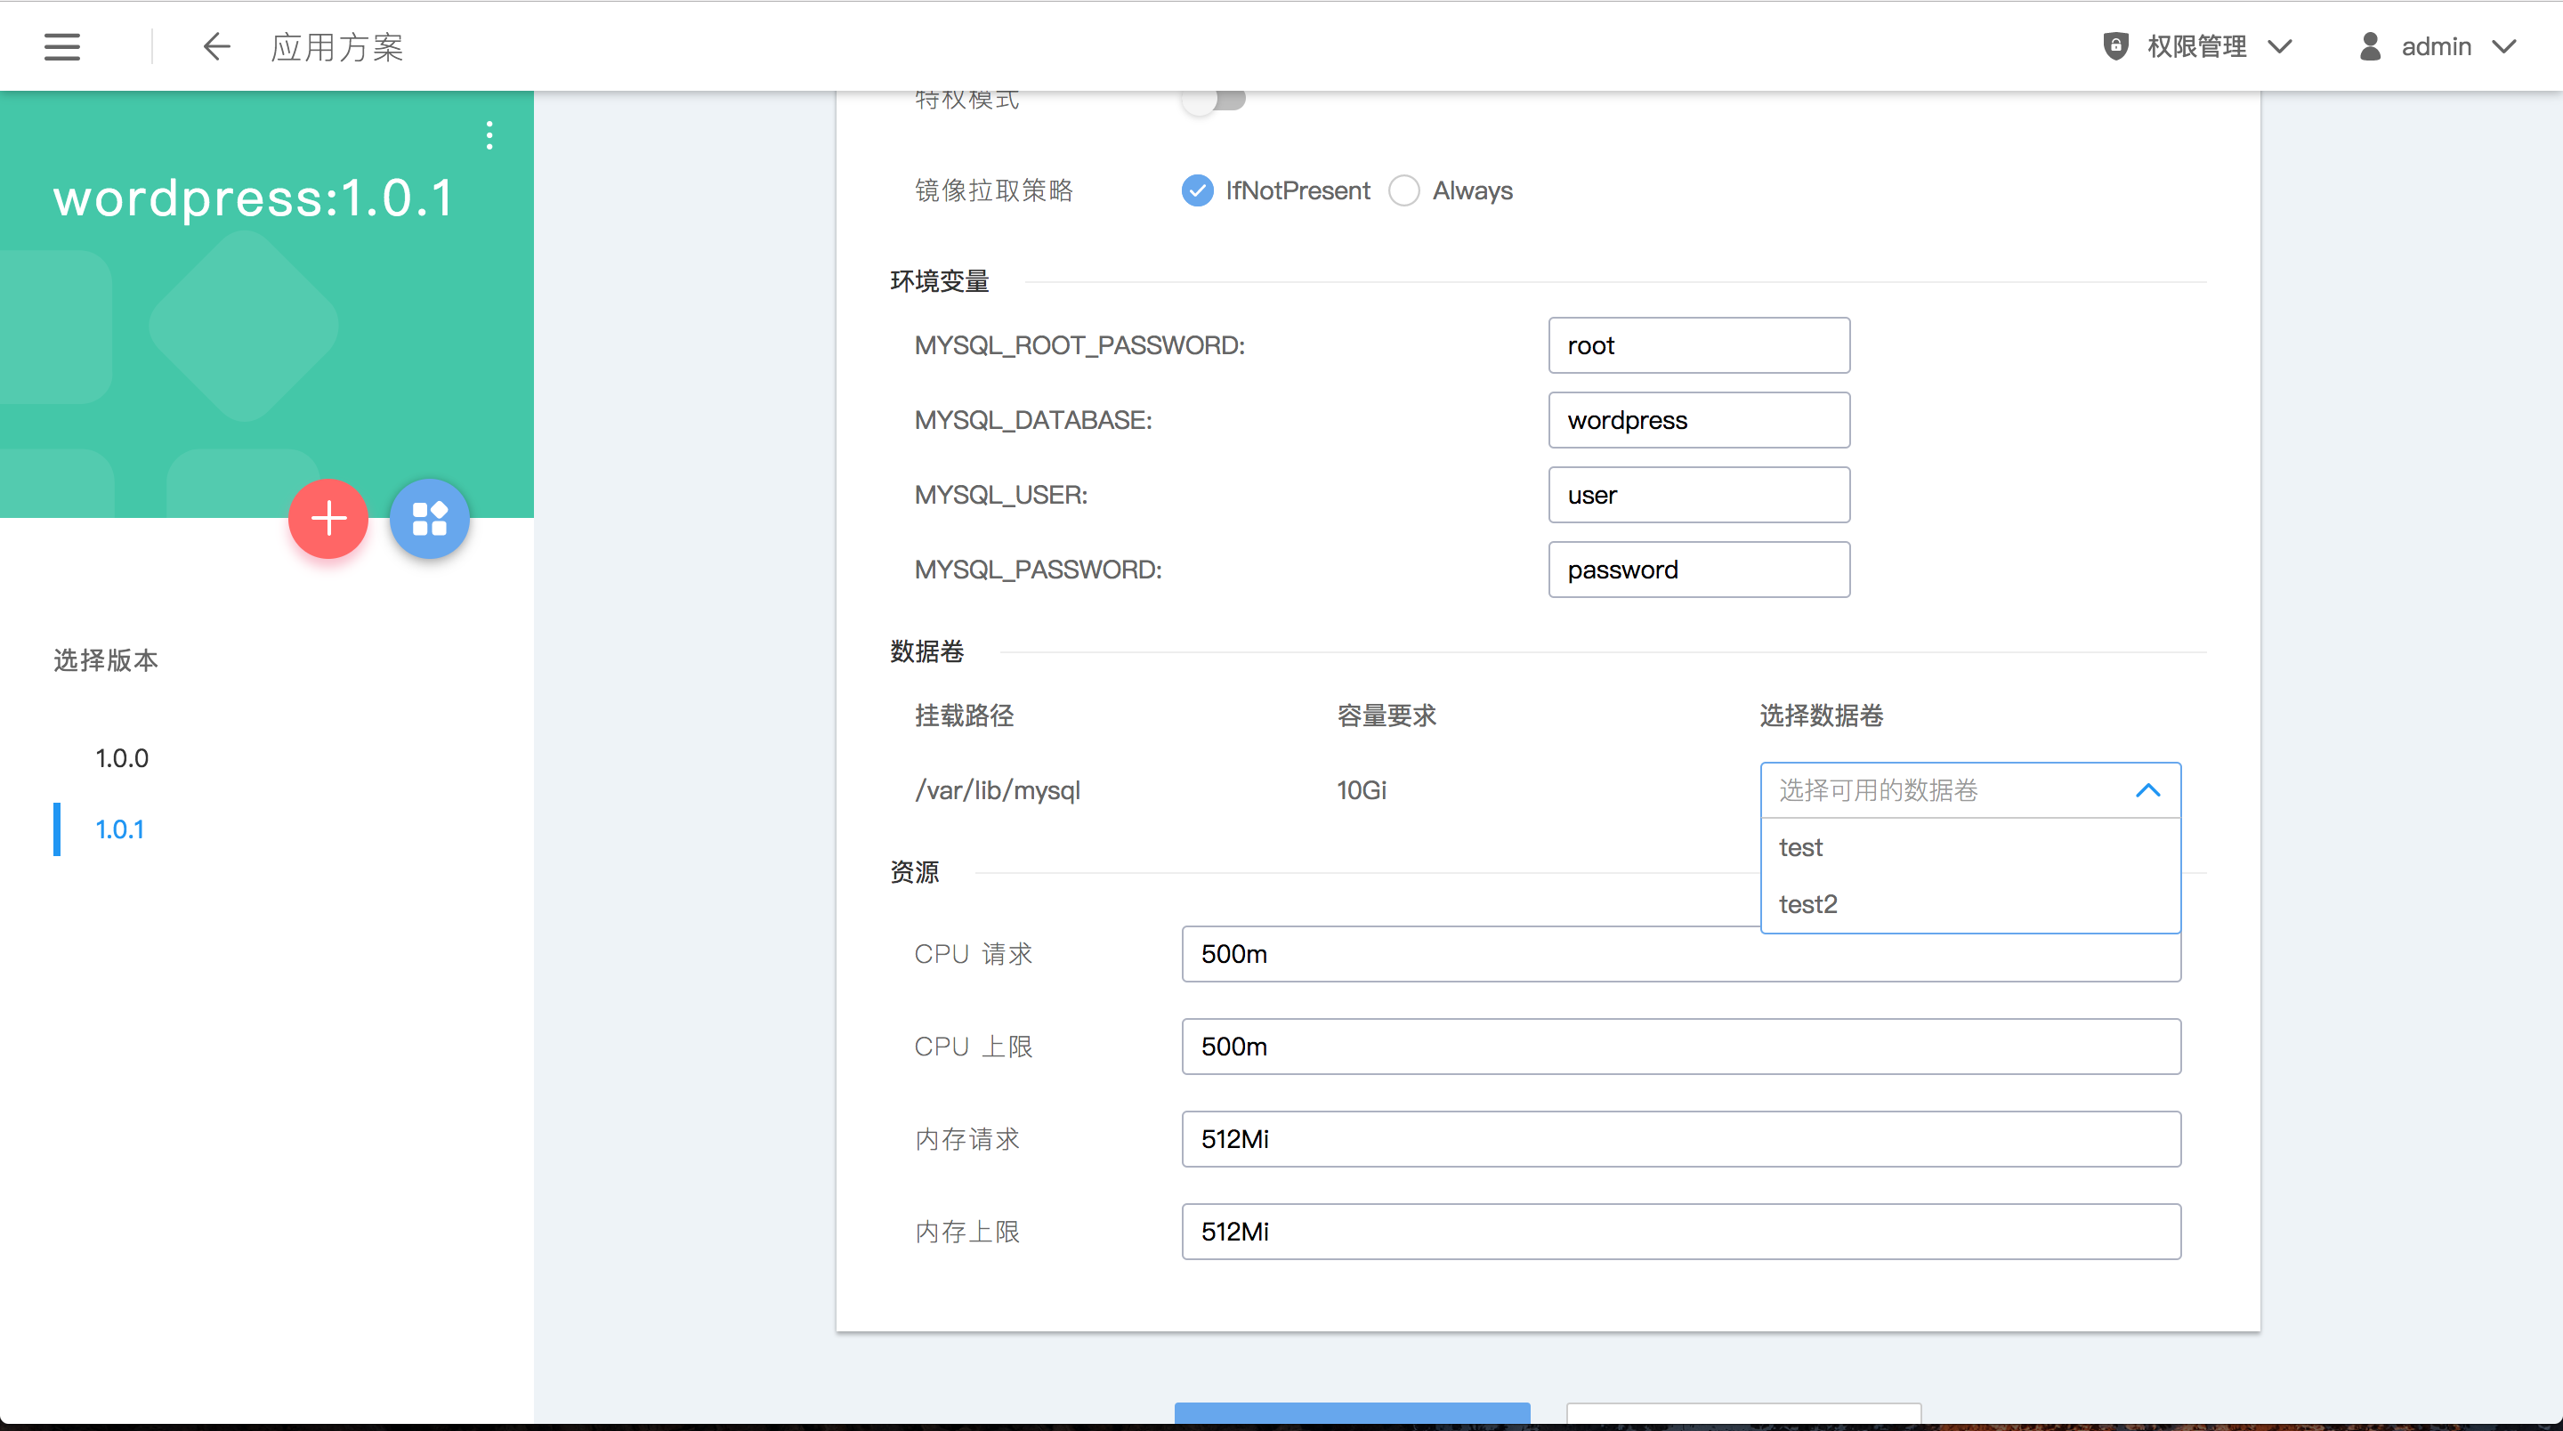
Task: Choose the test volume option
Action: (1801, 847)
